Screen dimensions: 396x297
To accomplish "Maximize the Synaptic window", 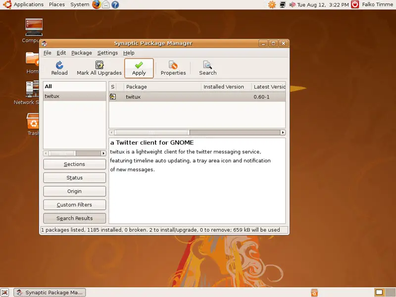I will pyautogui.click(x=273, y=44).
